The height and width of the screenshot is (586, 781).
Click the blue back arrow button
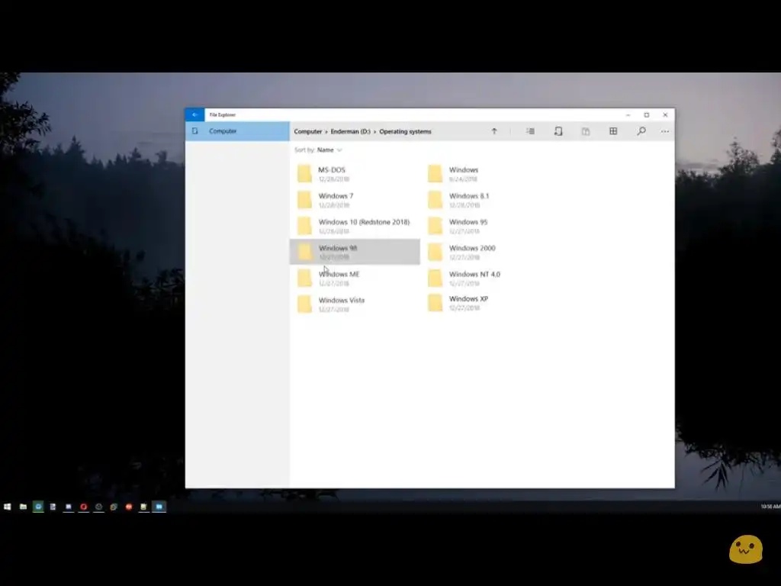pos(194,114)
